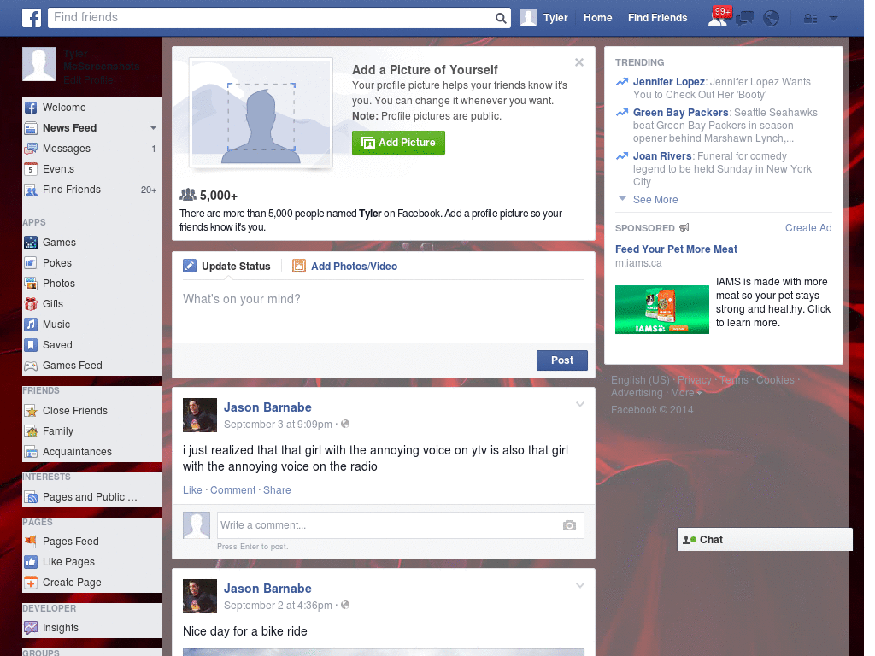Viewport: 875px width, 656px height.
Task: Open Find Friends in top bar
Action: pos(657,18)
